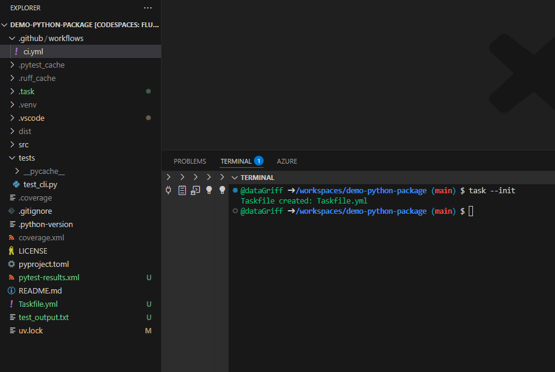555x372 pixels.
Task: Expand the .ruff_cache folder
Action: [12, 78]
